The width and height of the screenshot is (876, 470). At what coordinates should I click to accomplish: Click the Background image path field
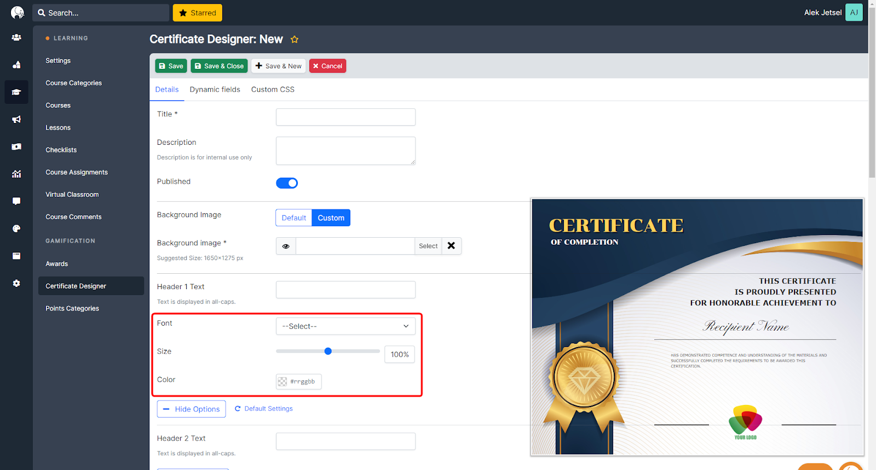(355, 246)
